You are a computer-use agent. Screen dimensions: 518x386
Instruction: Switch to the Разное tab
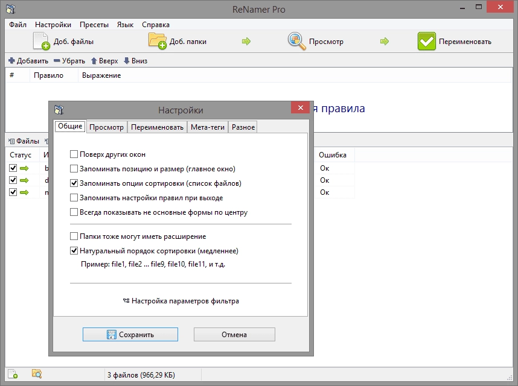coord(243,127)
